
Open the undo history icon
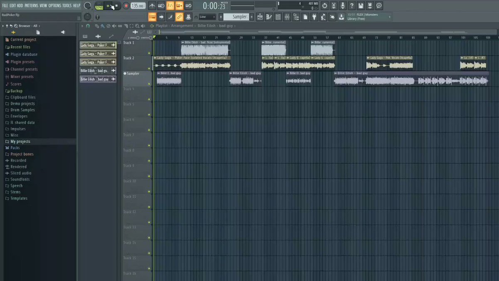pyautogui.click(x=324, y=5)
